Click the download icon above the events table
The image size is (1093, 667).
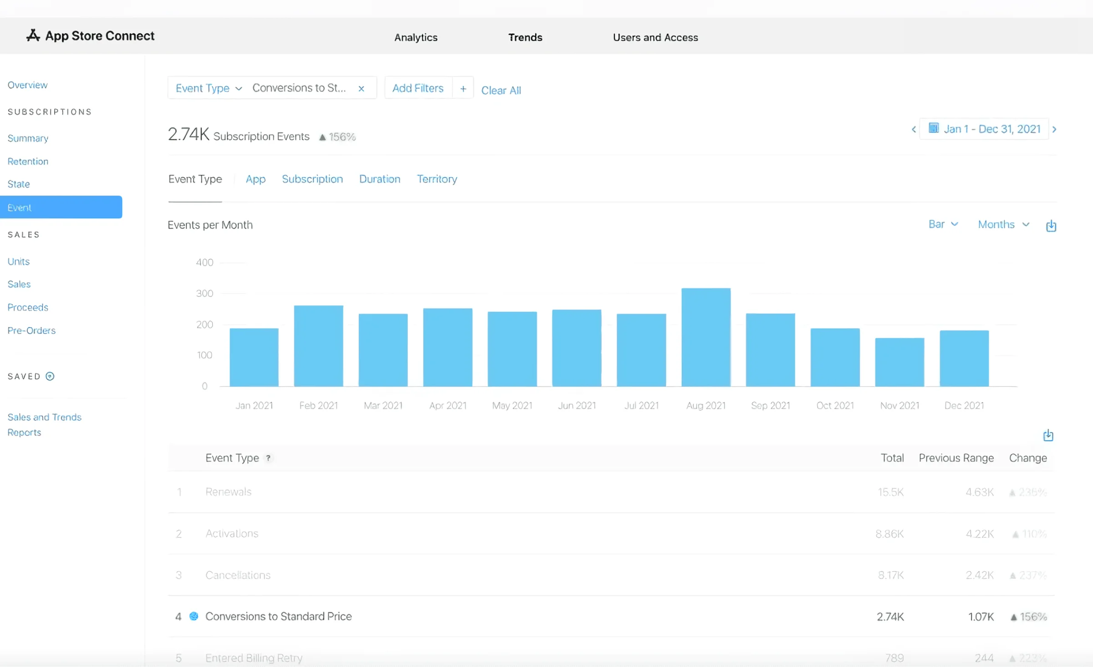(x=1048, y=436)
